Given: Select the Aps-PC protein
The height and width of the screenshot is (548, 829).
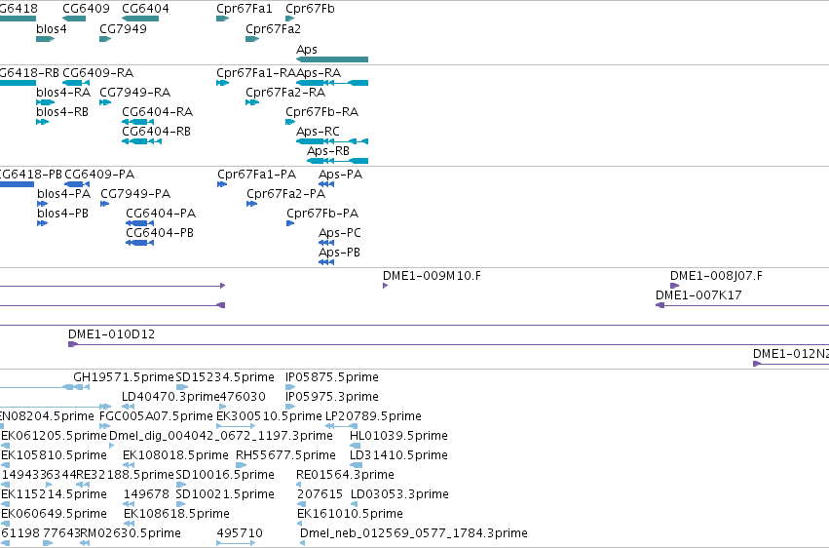Looking at the screenshot, I should (x=326, y=243).
